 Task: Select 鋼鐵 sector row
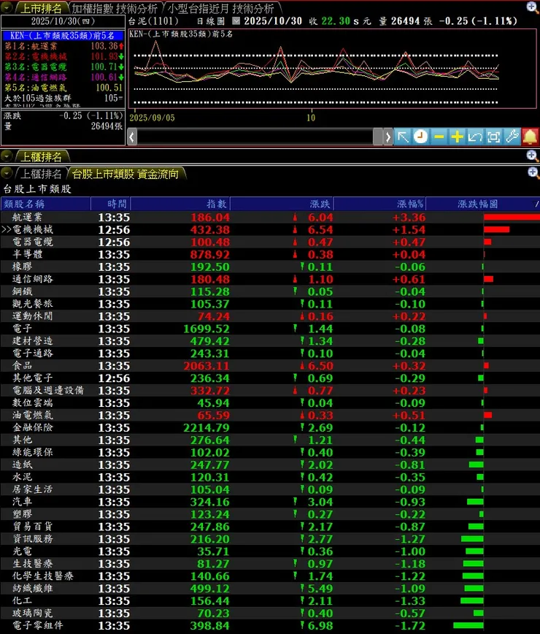tap(270, 291)
